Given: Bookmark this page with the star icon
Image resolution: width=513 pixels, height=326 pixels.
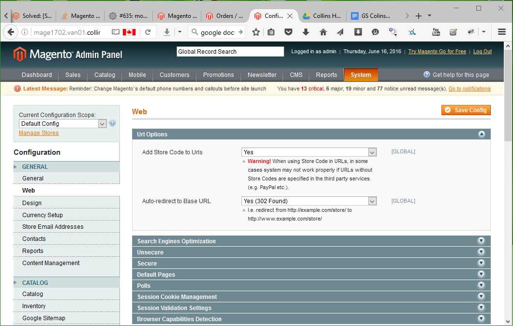Looking at the screenshot, I should click(x=256, y=32).
